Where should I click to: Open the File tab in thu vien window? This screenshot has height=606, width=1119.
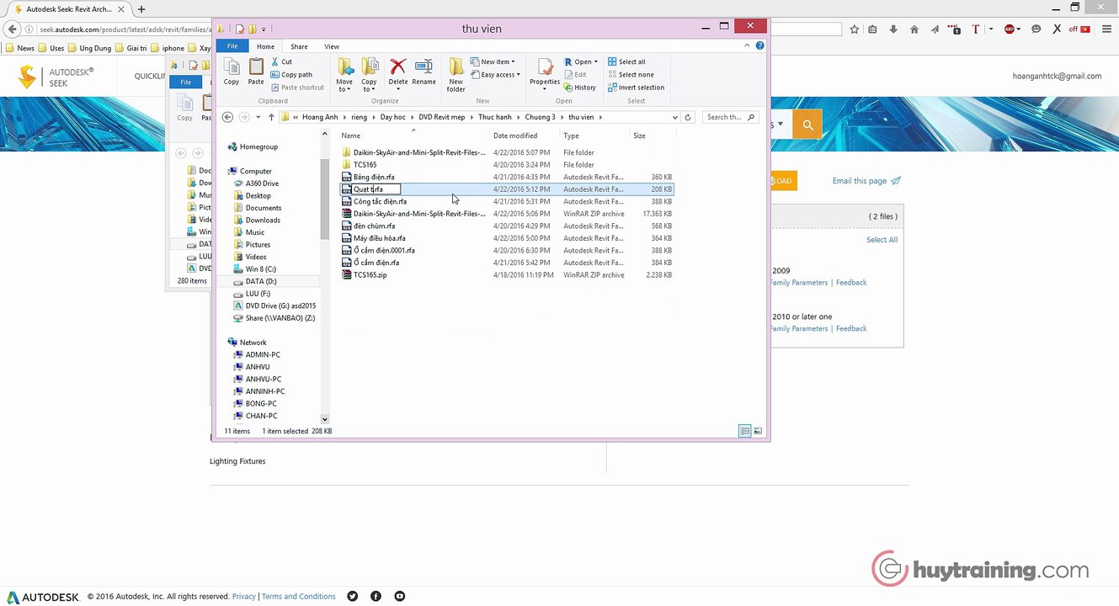(232, 46)
